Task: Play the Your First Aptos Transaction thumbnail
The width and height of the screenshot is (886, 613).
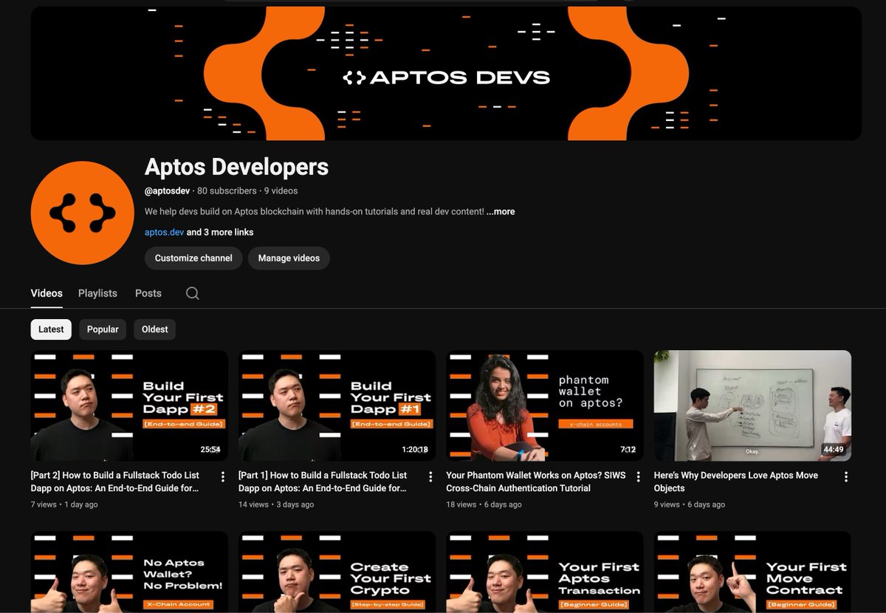Action: [x=545, y=572]
